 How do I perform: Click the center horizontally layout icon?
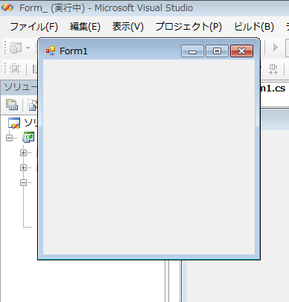(x=273, y=69)
